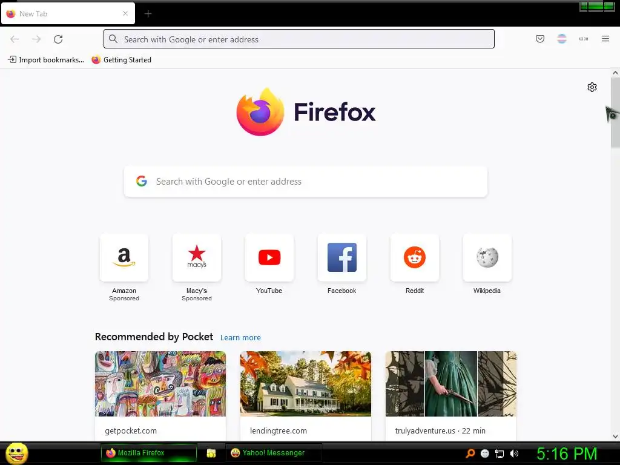
Task: Open a new tab with plus button
Action: tap(148, 14)
